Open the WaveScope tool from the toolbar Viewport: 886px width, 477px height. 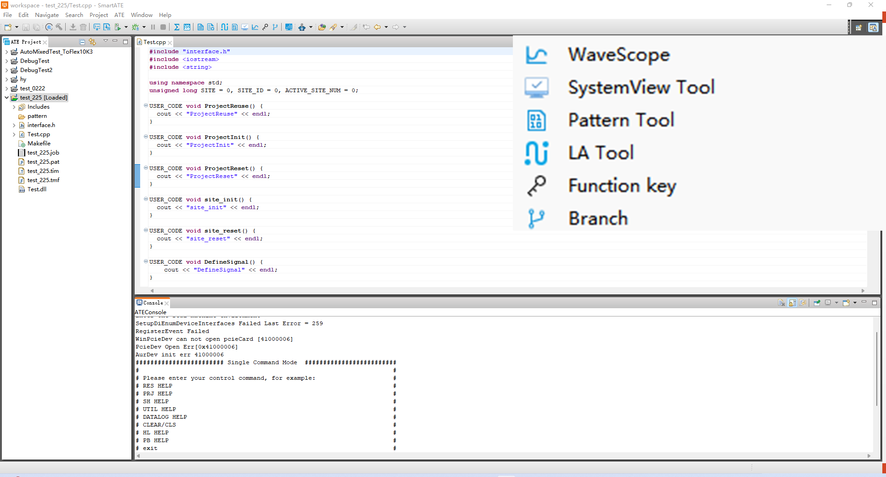click(x=255, y=27)
